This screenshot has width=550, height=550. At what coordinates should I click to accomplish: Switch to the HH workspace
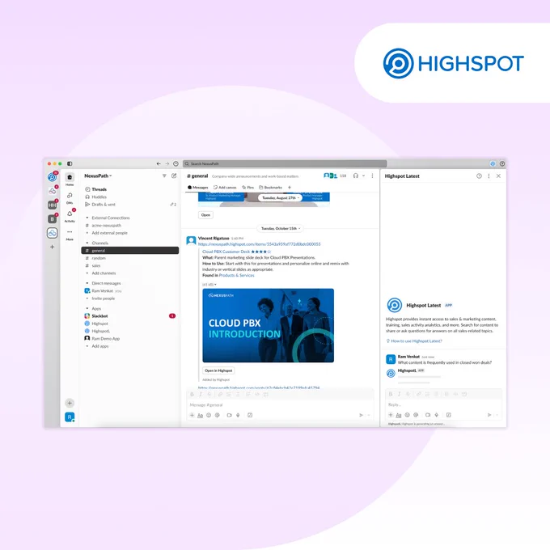pyautogui.click(x=53, y=205)
